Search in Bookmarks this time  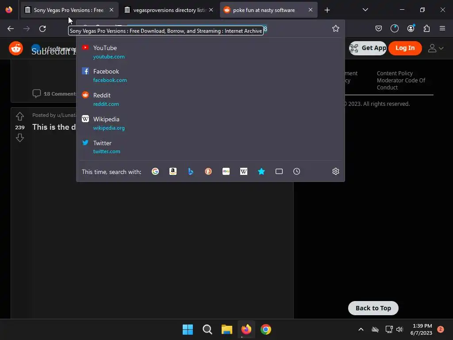coord(261,171)
